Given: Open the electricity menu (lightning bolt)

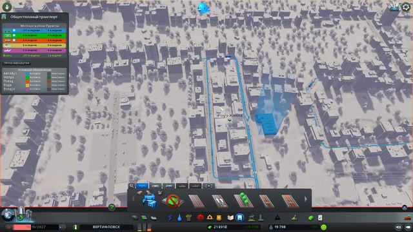Looking at the screenshot, I should tap(170, 218).
